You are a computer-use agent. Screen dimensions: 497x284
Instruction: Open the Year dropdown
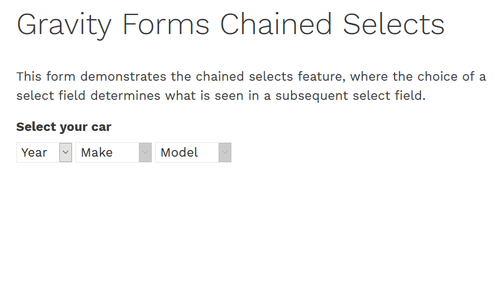(x=44, y=152)
